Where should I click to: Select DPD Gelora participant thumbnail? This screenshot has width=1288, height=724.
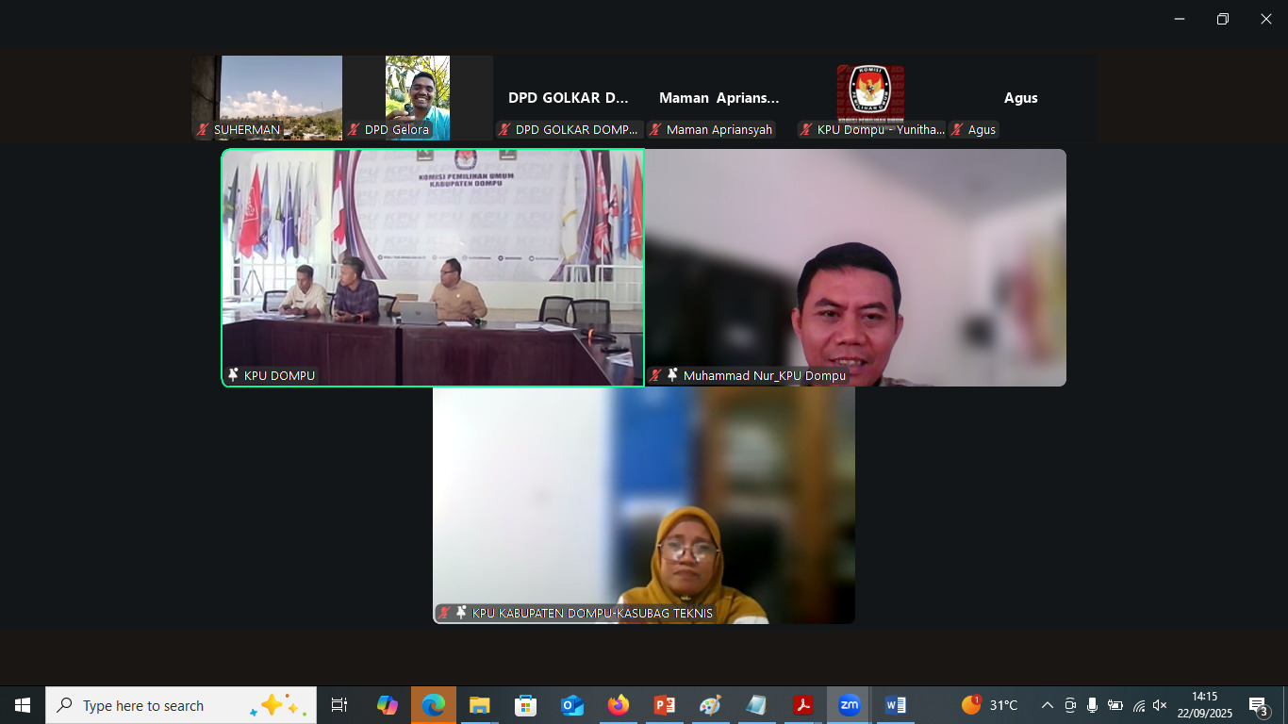(418, 97)
